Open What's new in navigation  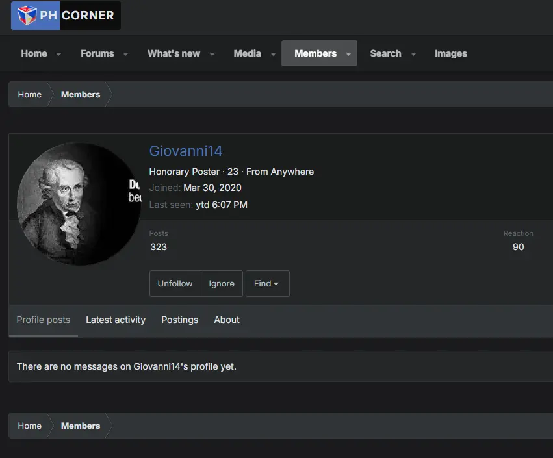pyautogui.click(x=174, y=53)
